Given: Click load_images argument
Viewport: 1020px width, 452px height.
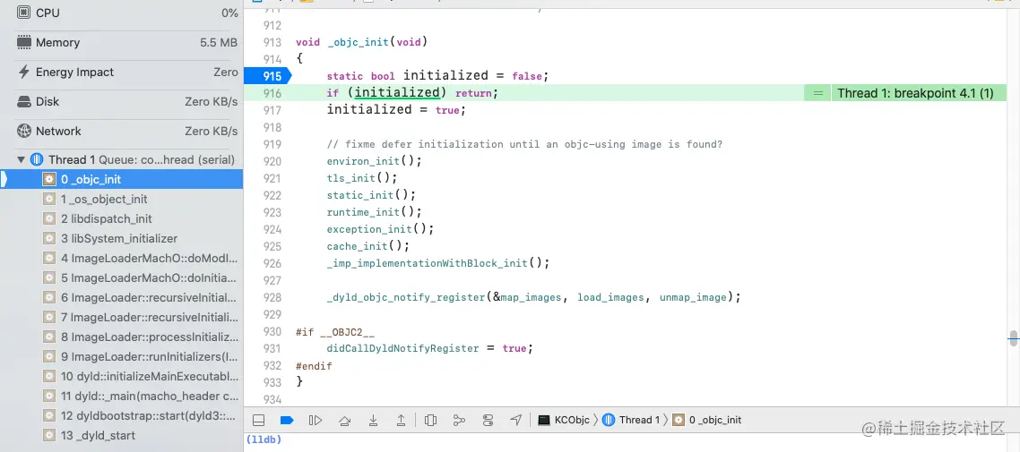Looking at the screenshot, I should (610, 297).
